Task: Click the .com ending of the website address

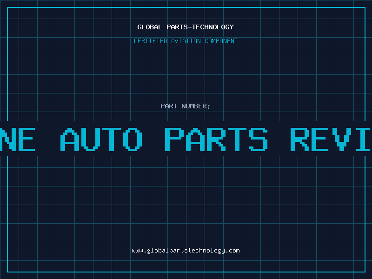Action: (x=232, y=251)
